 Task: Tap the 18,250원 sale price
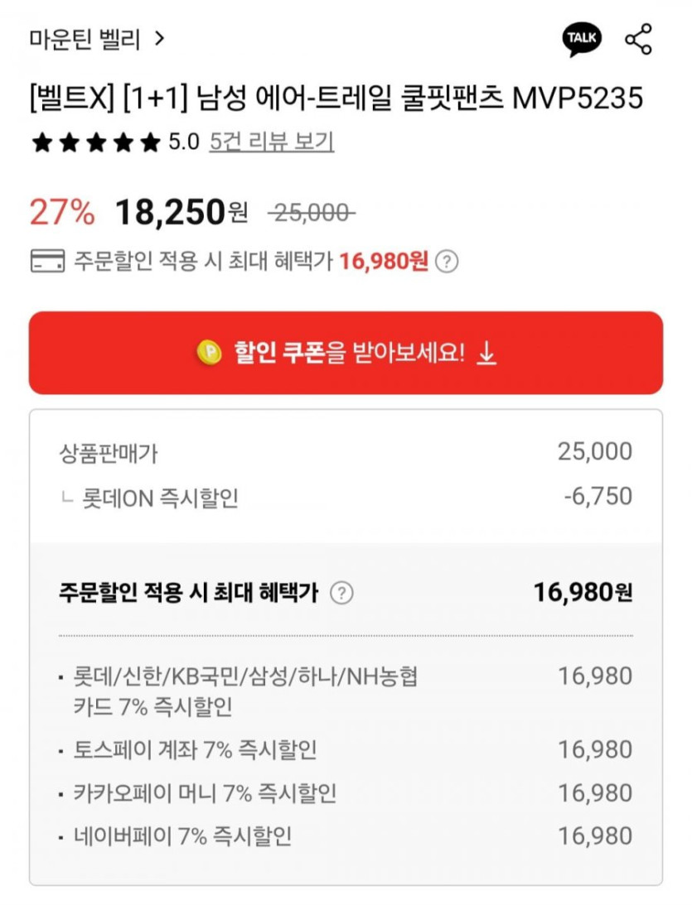pos(181,213)
